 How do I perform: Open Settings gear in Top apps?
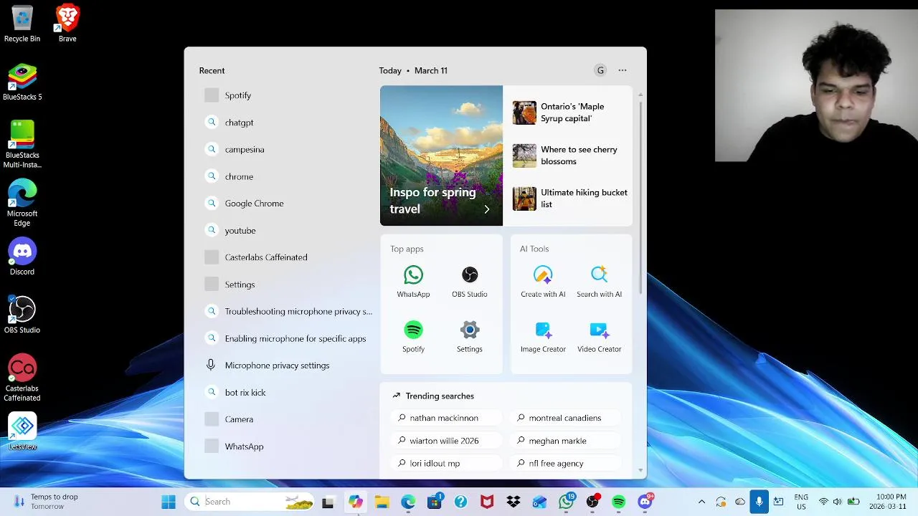click(469, 336)
